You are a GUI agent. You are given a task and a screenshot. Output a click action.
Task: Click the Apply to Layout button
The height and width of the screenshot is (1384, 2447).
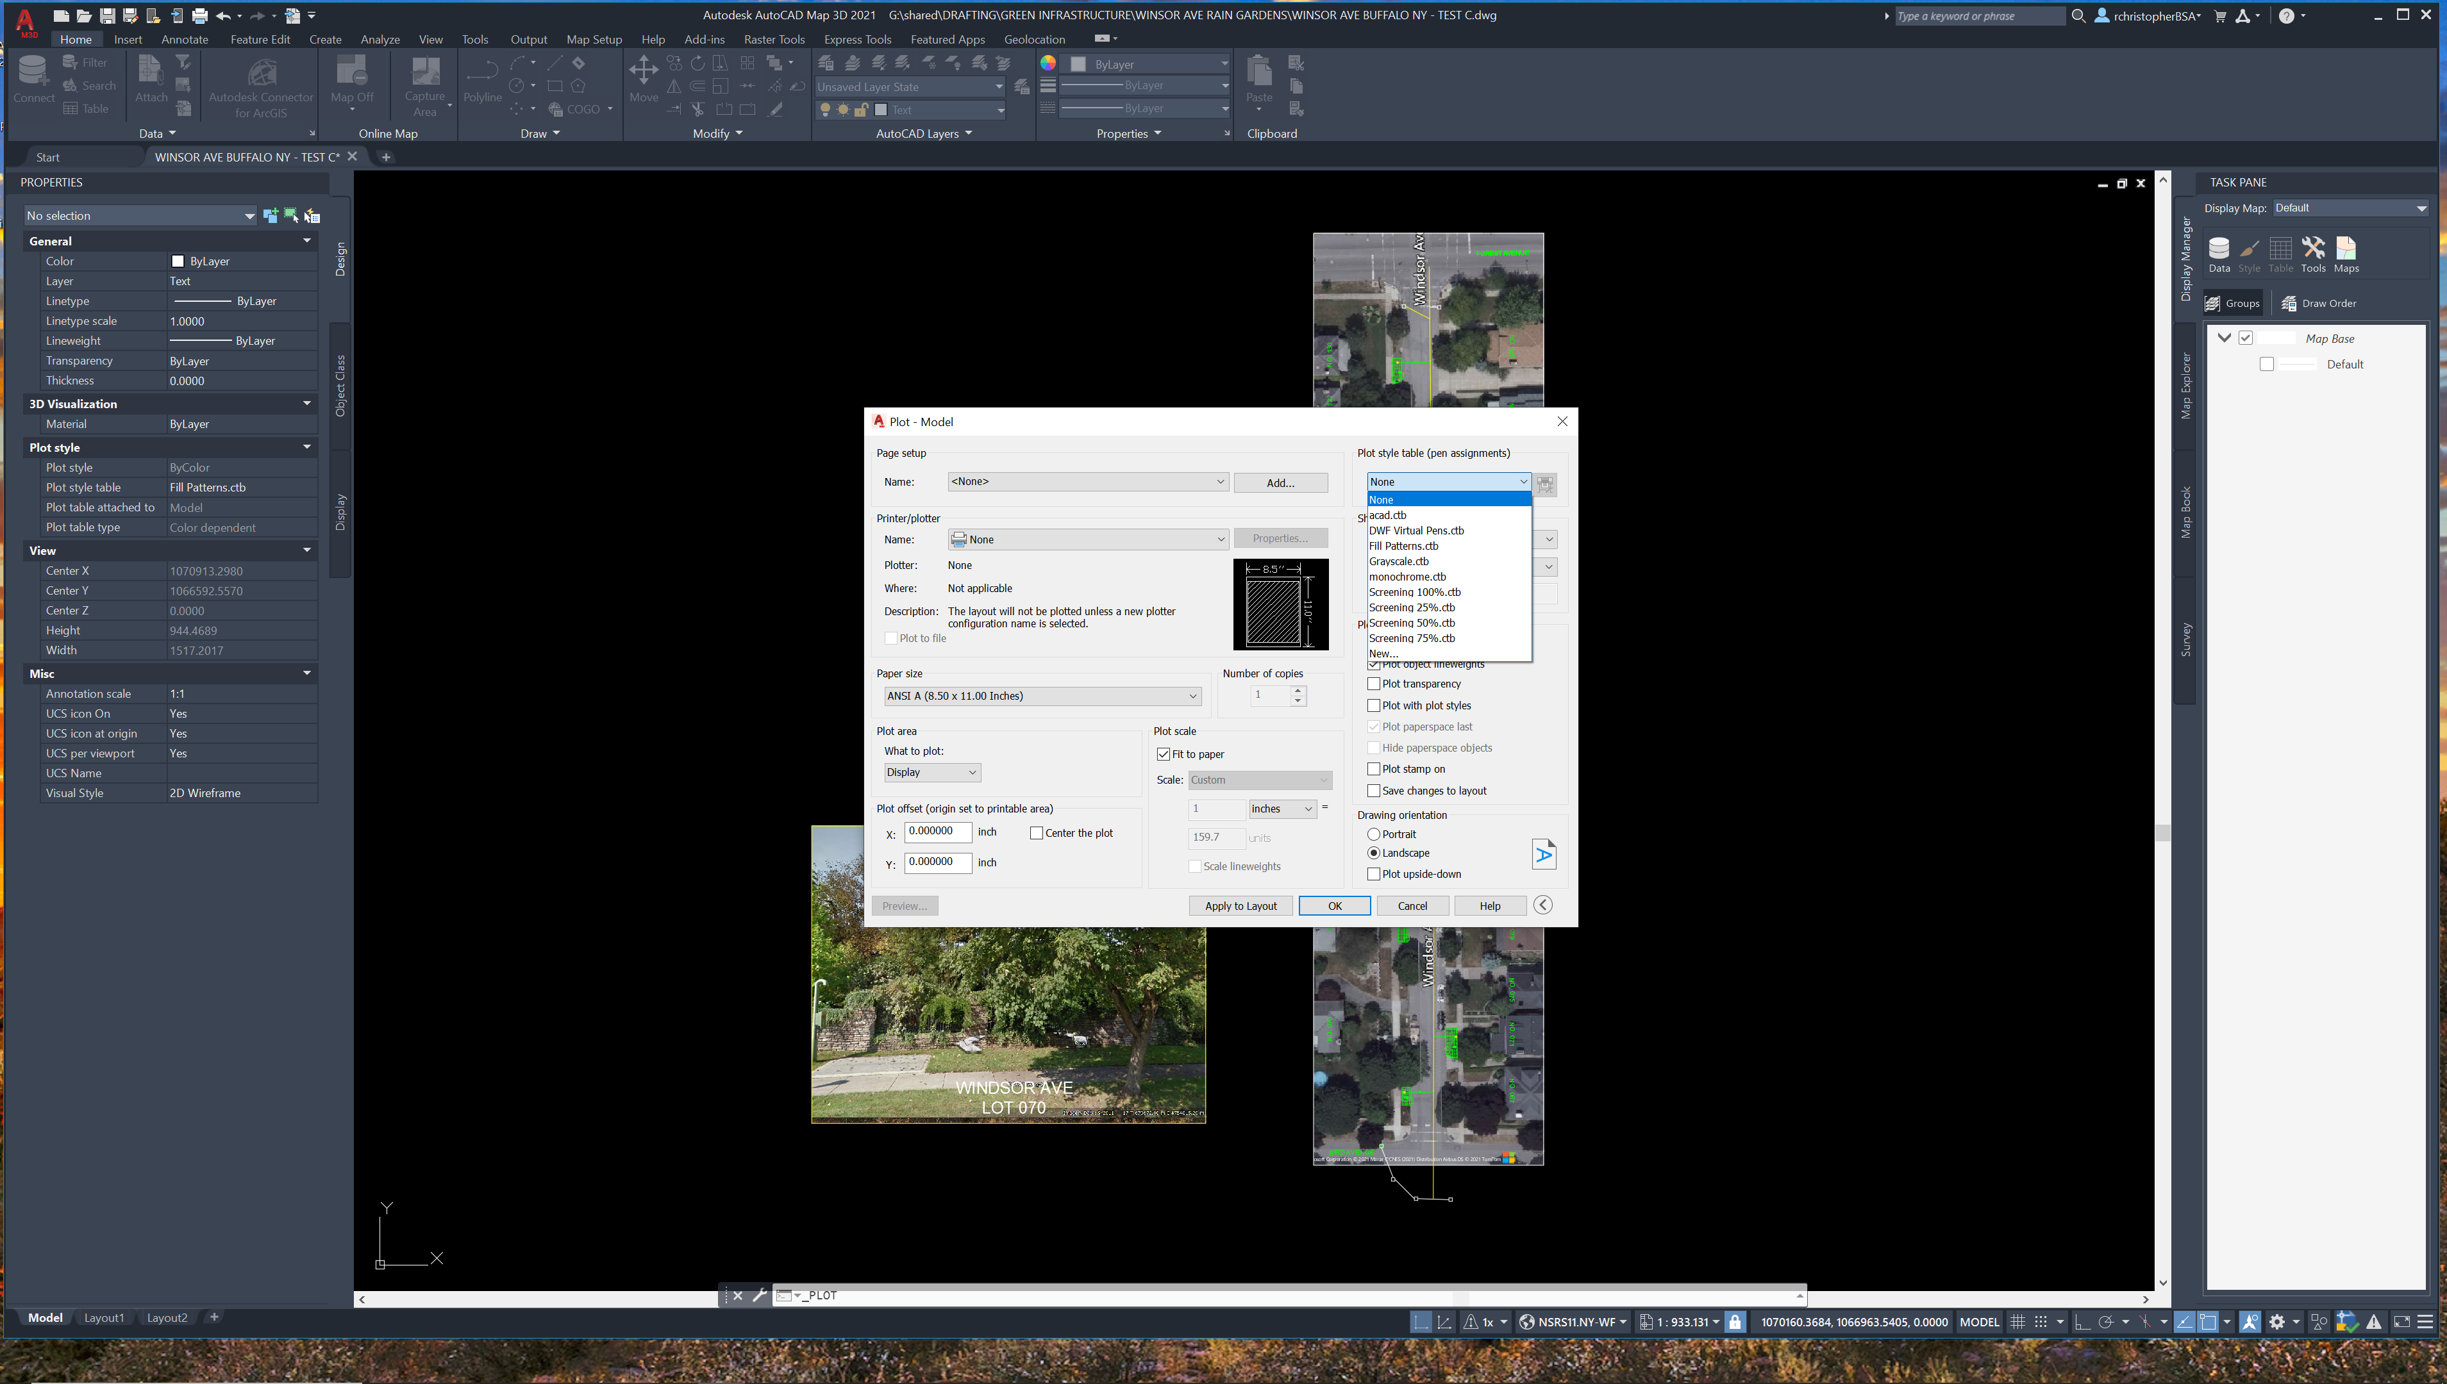pos(1239,905)
